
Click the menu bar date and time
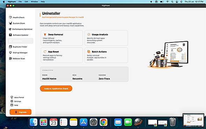coord(194,2)
